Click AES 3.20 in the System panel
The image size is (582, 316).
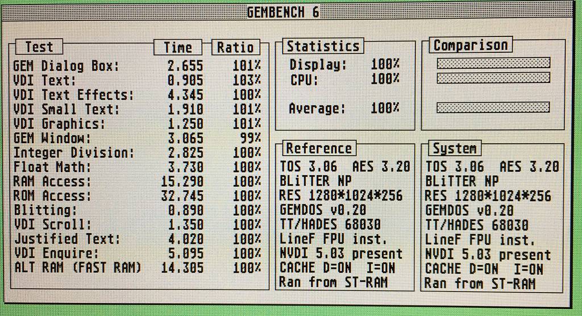click(529, 167)
